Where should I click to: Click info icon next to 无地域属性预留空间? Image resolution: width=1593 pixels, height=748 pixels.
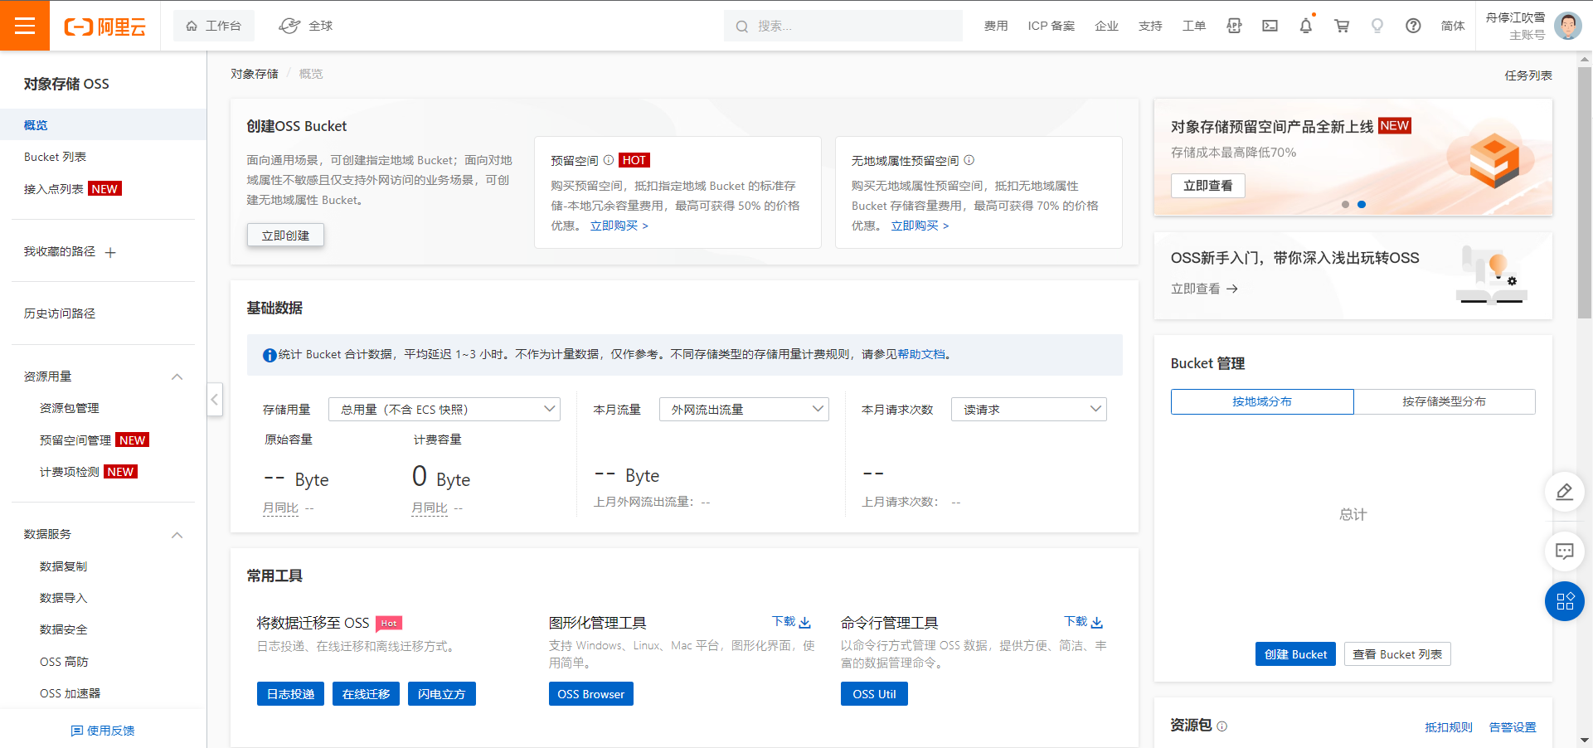tap(969, 160)
